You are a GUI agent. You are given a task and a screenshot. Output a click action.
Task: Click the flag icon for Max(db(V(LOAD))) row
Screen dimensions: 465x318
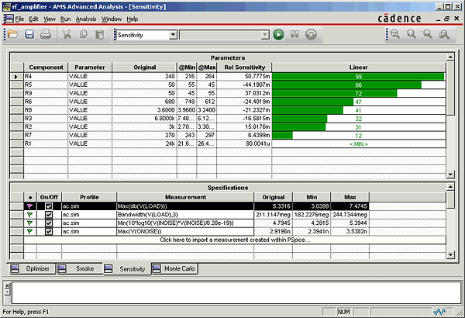[x=30, y=206]
